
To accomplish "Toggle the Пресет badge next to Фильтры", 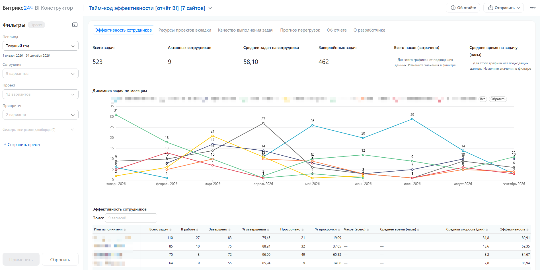I will 36,25.
